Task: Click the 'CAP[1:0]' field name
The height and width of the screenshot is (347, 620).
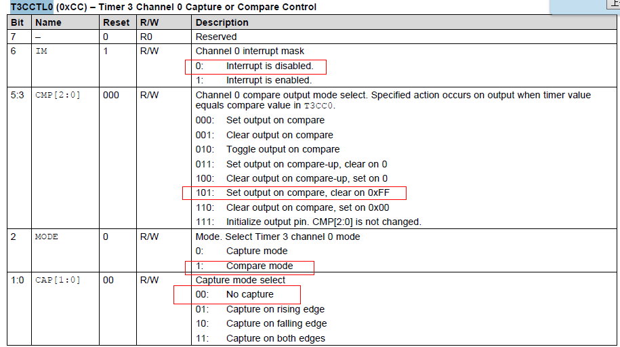Action: [58, 280]
